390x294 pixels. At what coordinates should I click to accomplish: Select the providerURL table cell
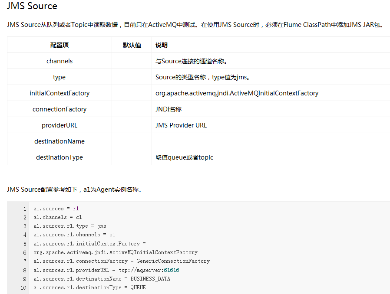(59, 125)
